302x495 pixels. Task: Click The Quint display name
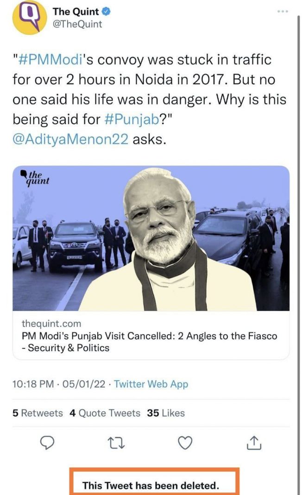pyautogui.click(x=75, y=12)
